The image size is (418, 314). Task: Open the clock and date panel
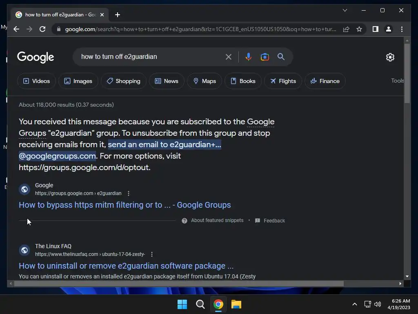click(x=399, y=304)
